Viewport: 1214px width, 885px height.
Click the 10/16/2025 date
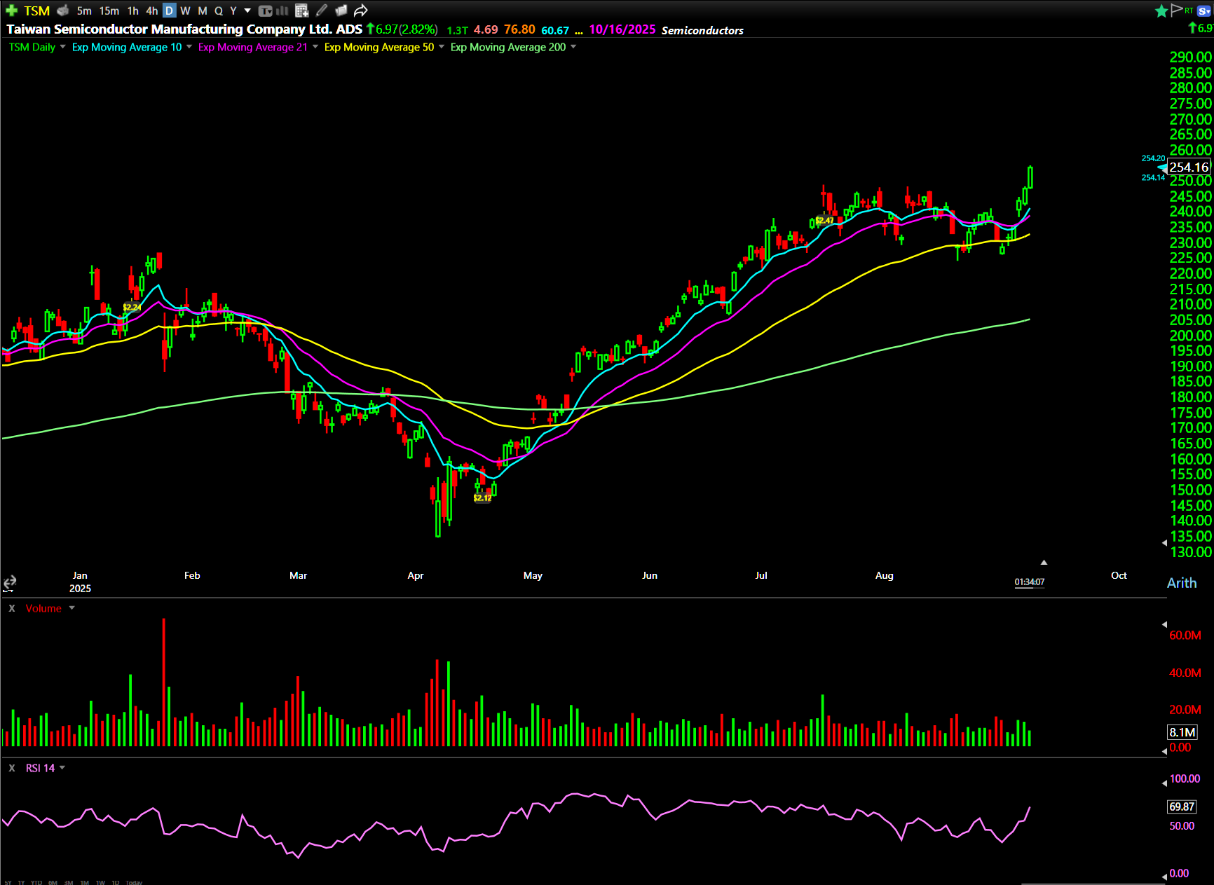click(622, 29)
